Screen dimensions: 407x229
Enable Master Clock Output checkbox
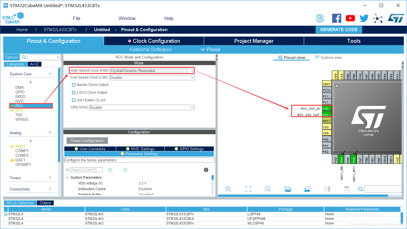click(74, 85)
